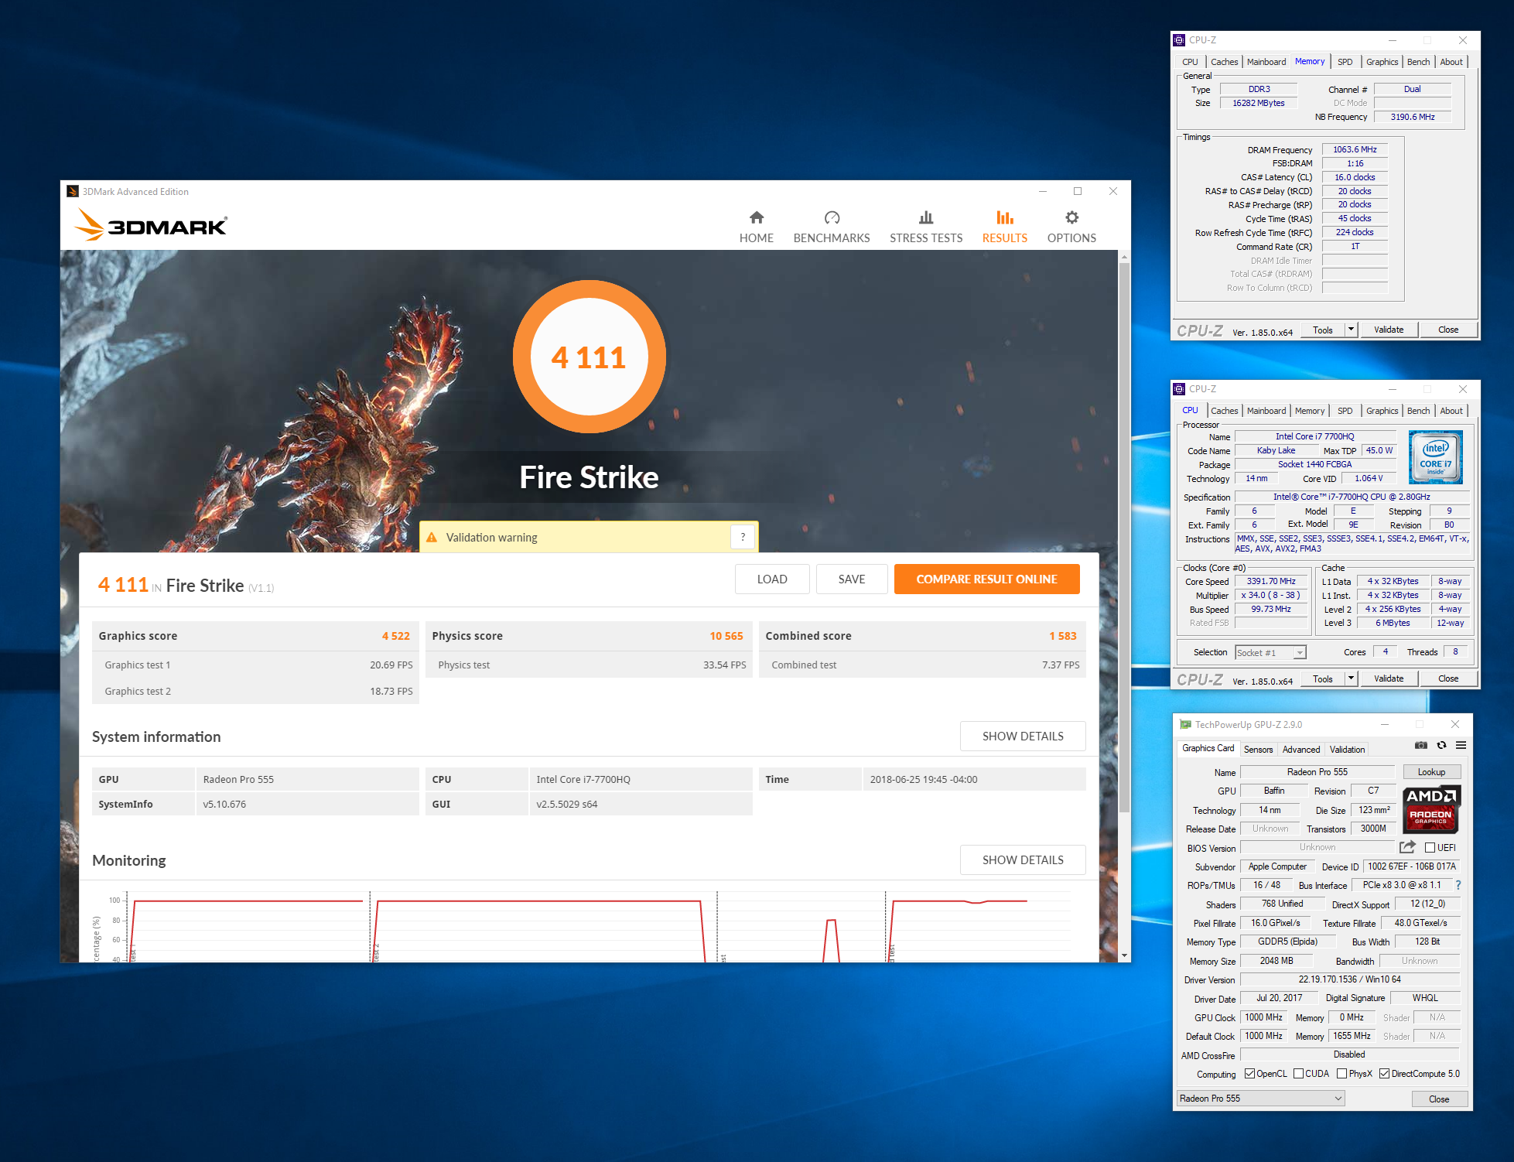Screen dimensions: 1514x1162
Task: Open the GPU-Z hamburger menu
Action: click(1461, 745)
